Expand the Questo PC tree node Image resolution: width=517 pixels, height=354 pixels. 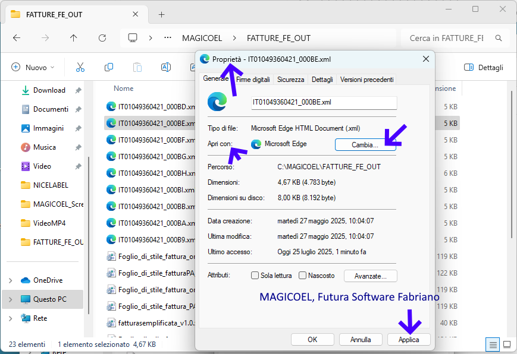point(11,299)
